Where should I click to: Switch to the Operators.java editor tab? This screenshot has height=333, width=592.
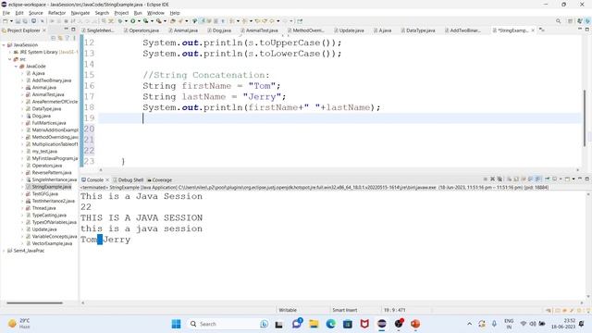pyautogui.click(x=142, y=31)
